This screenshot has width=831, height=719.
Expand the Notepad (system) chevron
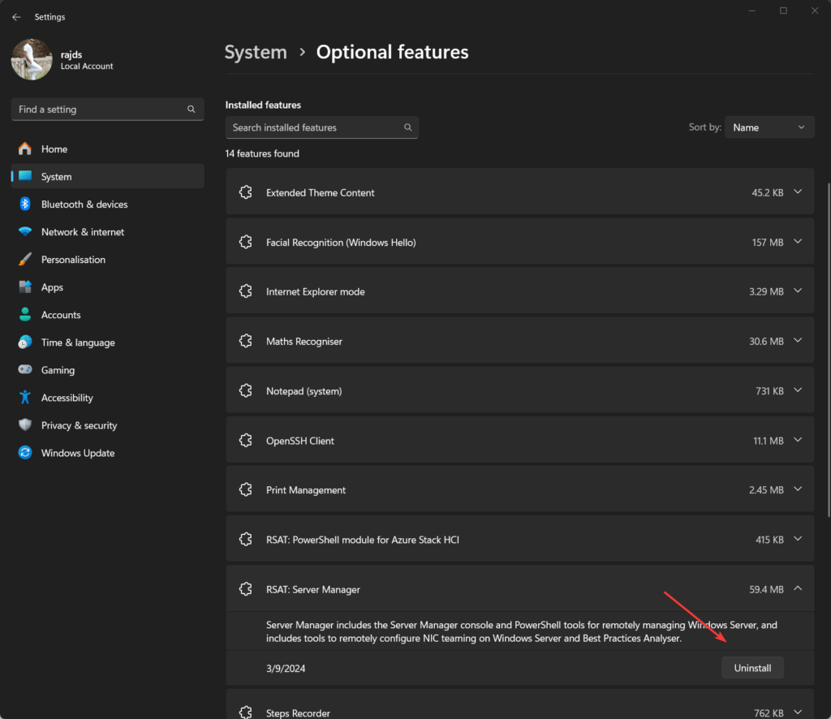click(x=798, y=390)
